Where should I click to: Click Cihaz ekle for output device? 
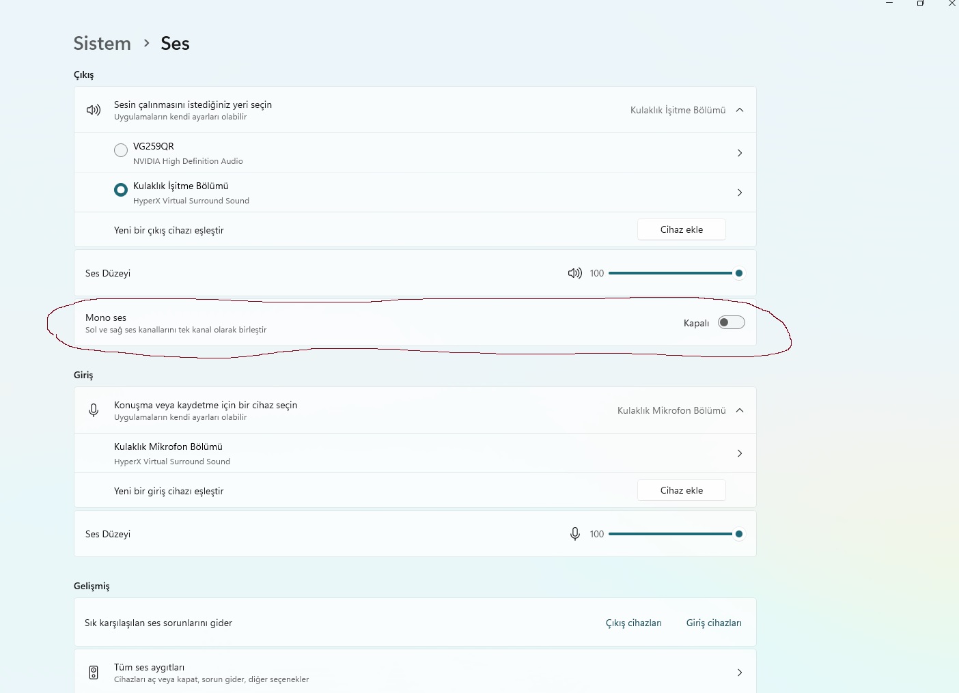681,230
